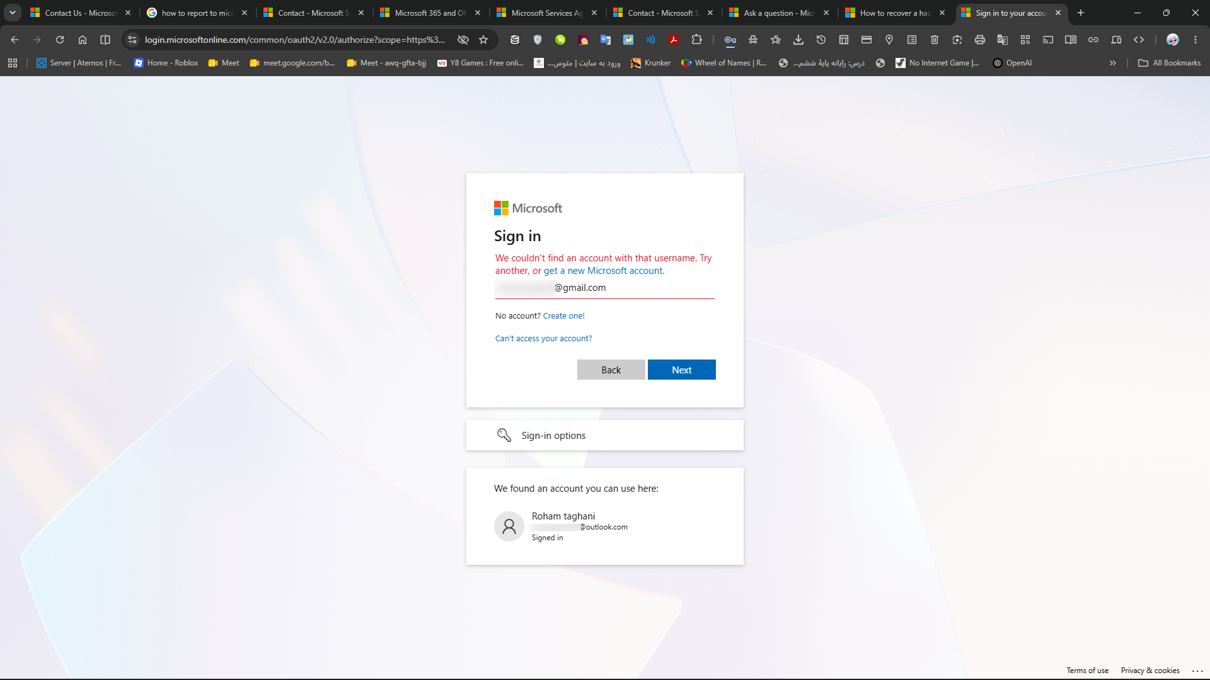1210x680 pixels.
Task: Open 'Can't access your account?' link
Action: click(x=544, y=339)
